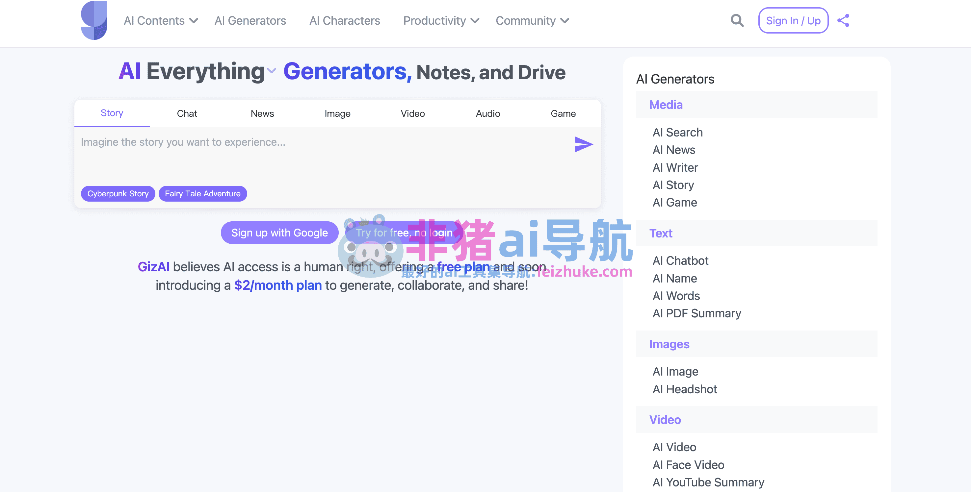Screen dimensions: 971x492
Task: Select the Game tab
Action: pos(563,113)
